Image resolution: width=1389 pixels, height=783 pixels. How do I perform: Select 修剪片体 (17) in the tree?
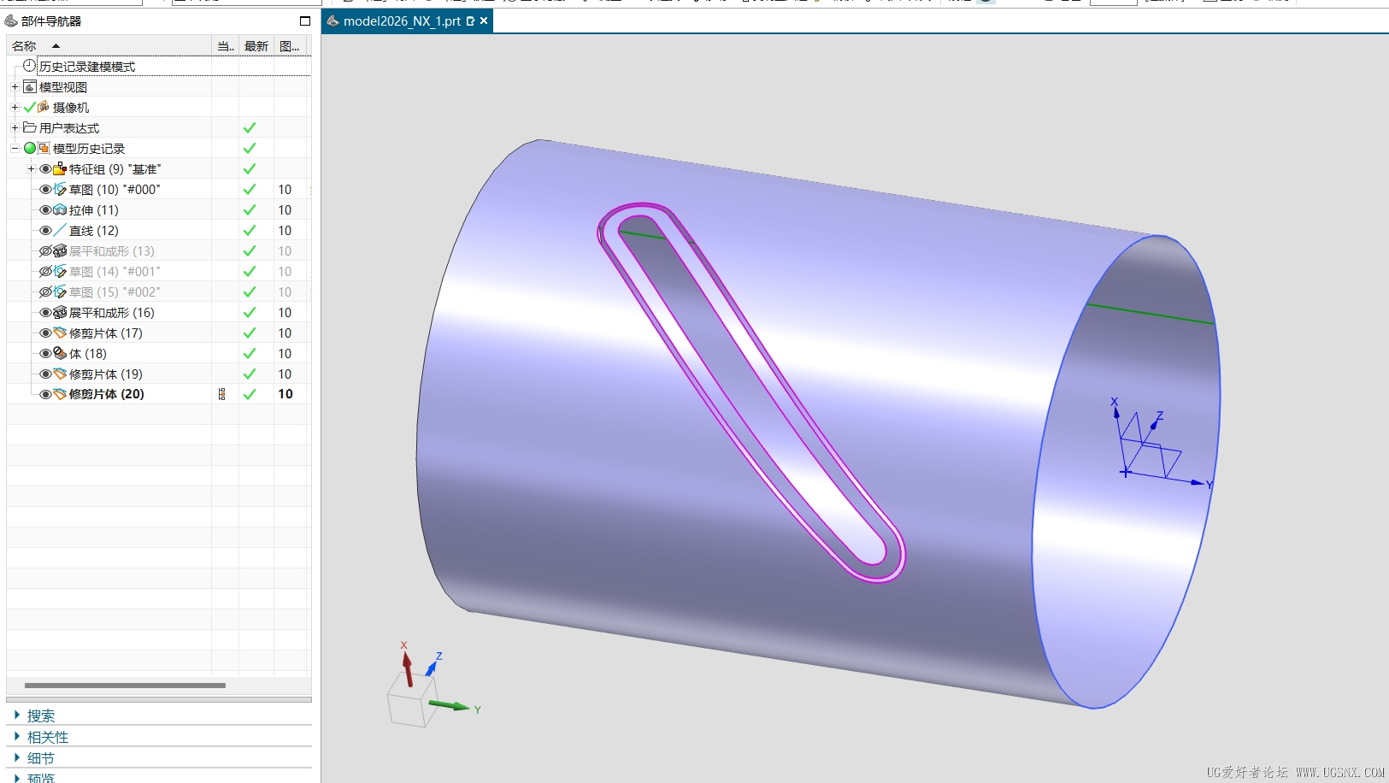[x=105, y=333]
